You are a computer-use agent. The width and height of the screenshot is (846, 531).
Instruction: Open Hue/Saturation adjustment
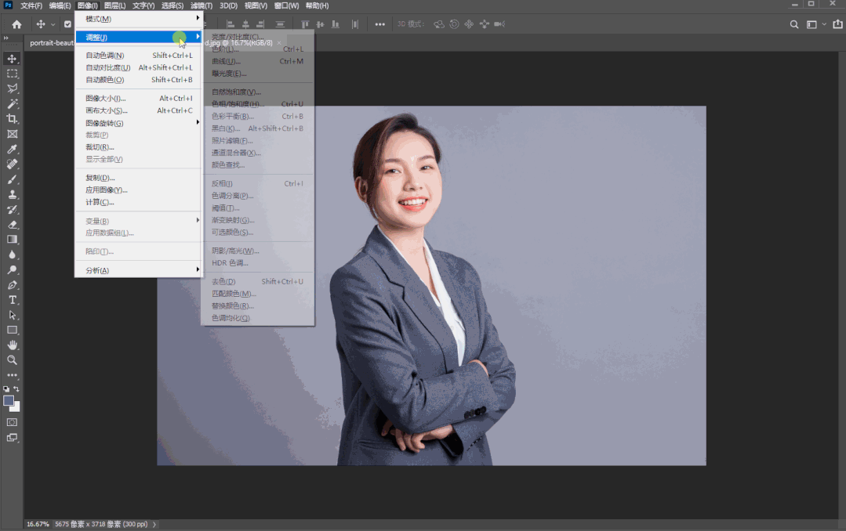coord(257,104)
